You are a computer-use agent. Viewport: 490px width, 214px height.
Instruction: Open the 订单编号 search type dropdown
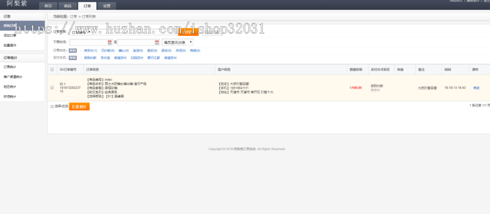tap(81, 32)
